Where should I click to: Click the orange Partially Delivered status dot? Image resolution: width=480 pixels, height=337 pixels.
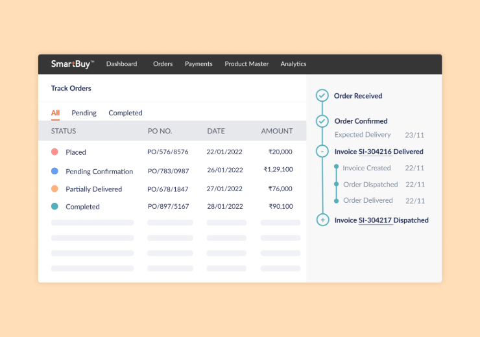tap(54, 189)
